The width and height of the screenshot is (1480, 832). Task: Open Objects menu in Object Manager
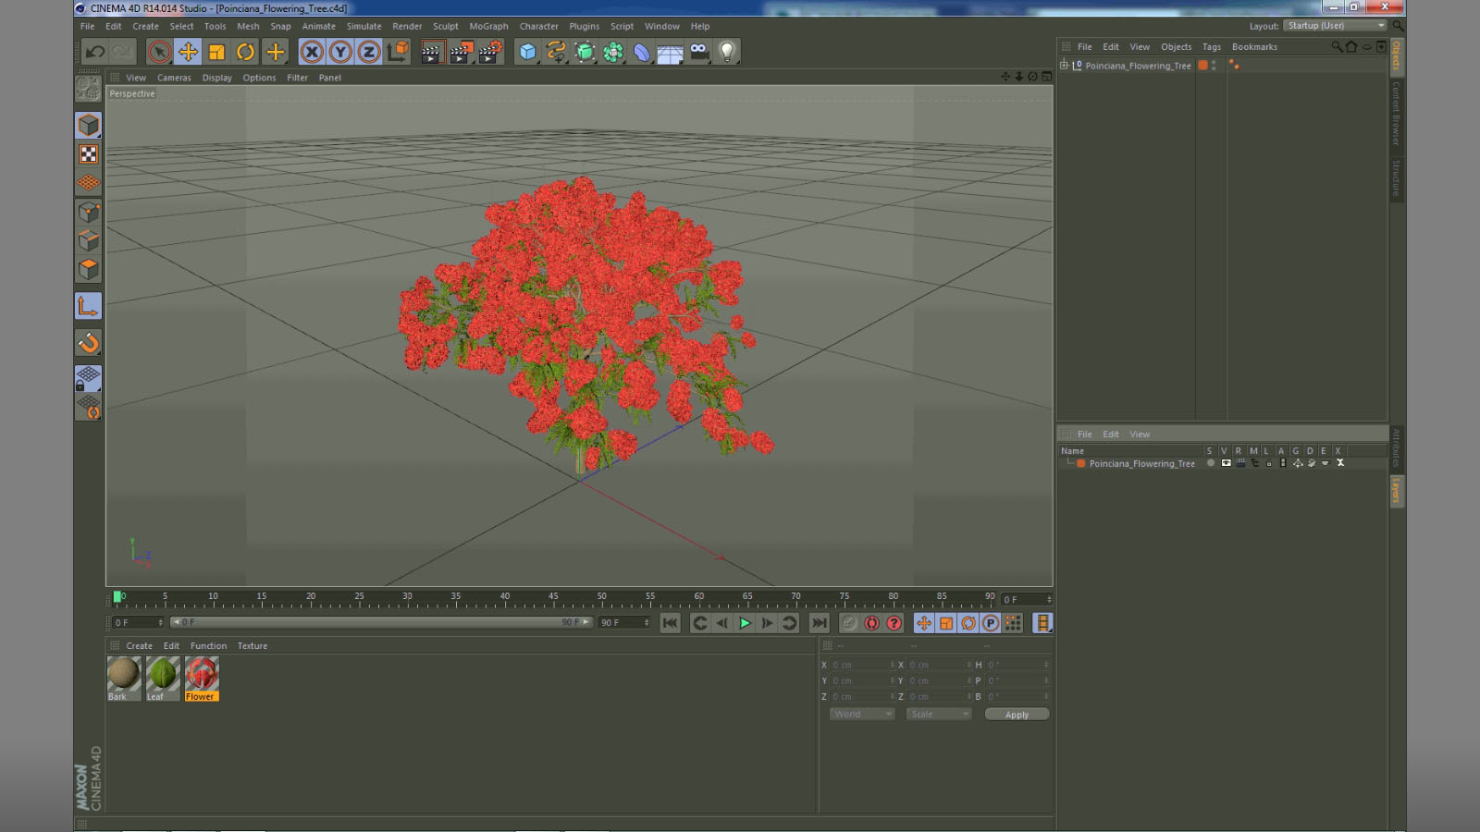pyautogui.click(x=1176, y=46)
